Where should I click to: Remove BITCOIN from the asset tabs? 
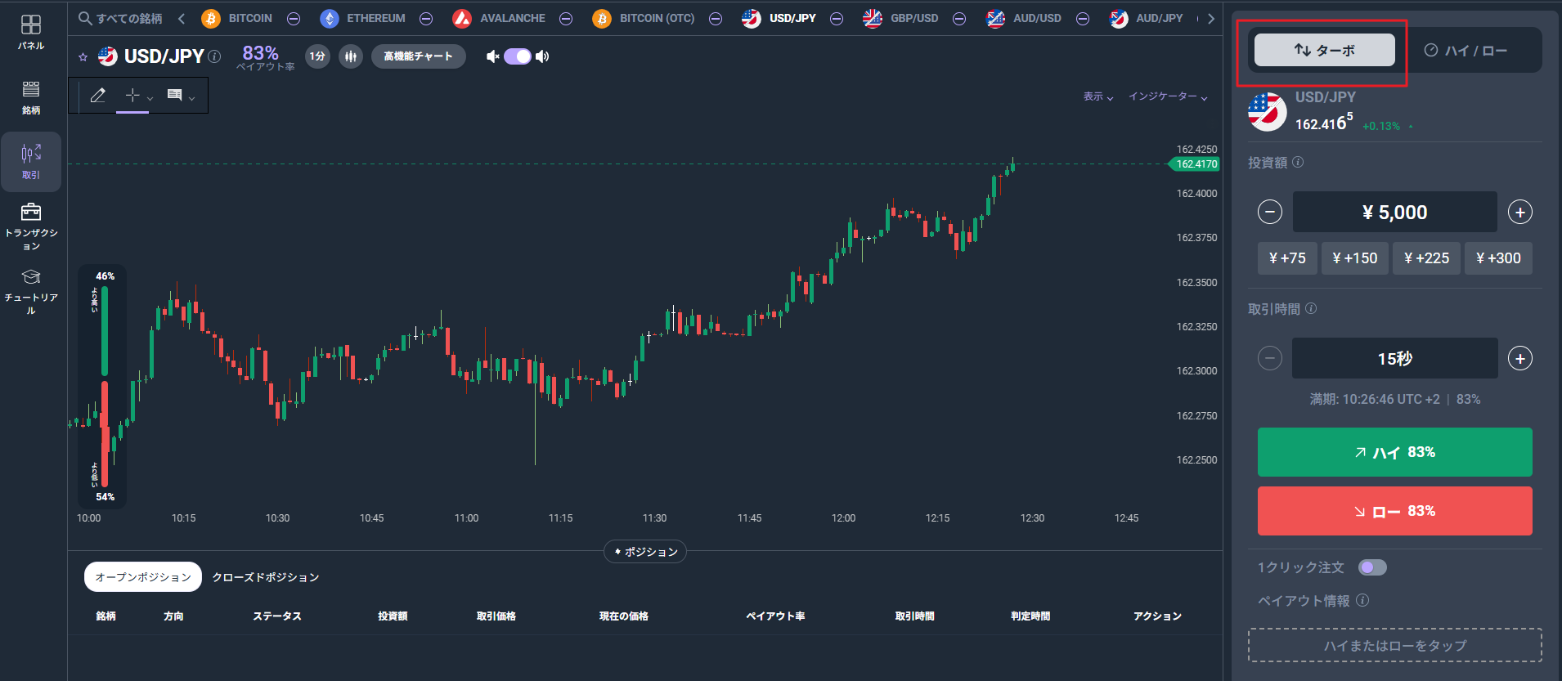[x=294, y=19]
